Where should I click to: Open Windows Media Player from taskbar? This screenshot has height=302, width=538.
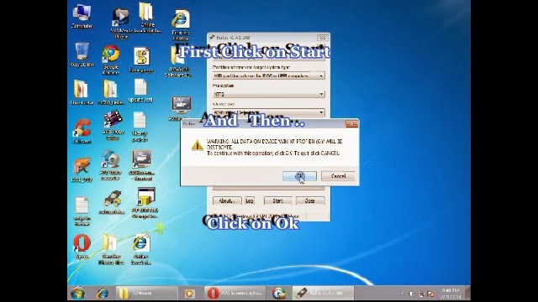[x=189, y=294]
